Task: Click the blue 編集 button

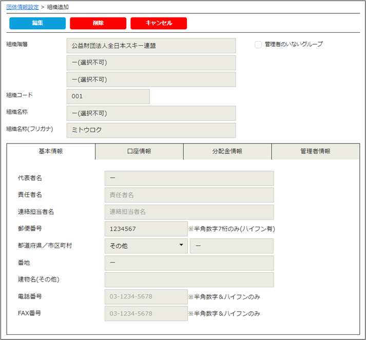Action: (37, 23)
